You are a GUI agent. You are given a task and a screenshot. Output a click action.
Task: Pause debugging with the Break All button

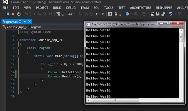(x=8, y=14)
